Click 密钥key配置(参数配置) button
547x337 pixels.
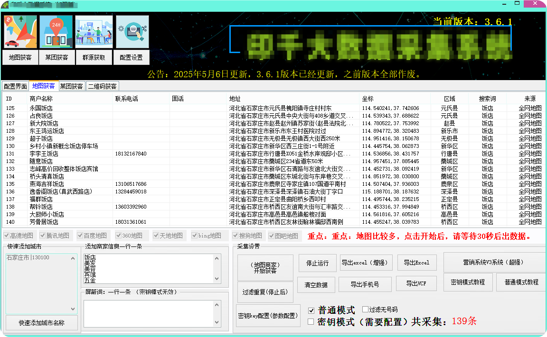pyautogui.click(x=268, y=316)
